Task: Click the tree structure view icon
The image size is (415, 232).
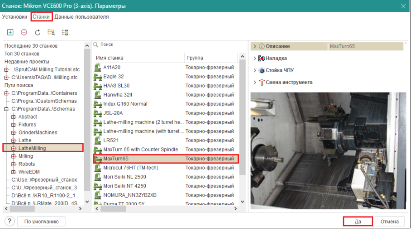Action: point(65,32)
